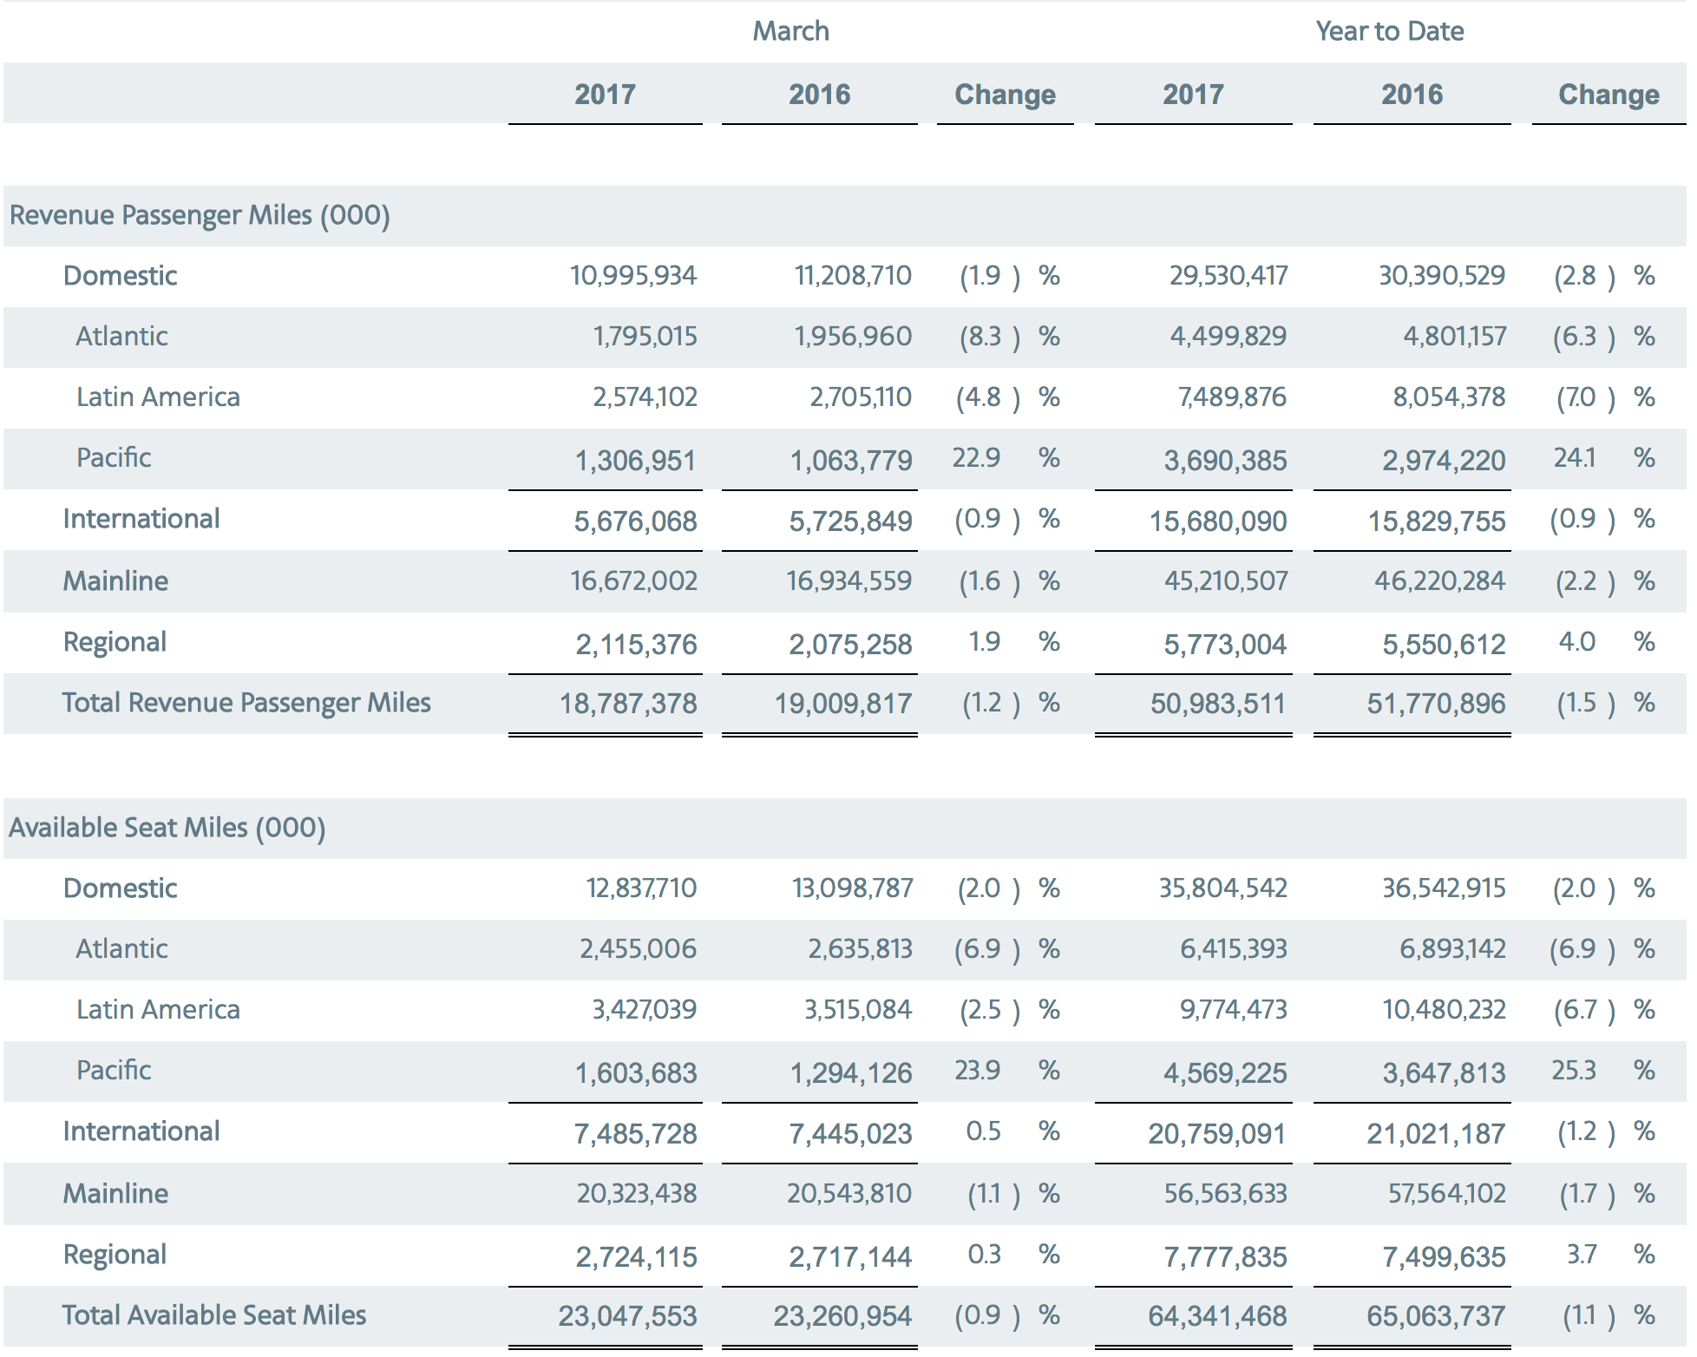
Task: Select Pacific RPM value 1,306,951
Action: click(635, 461)
